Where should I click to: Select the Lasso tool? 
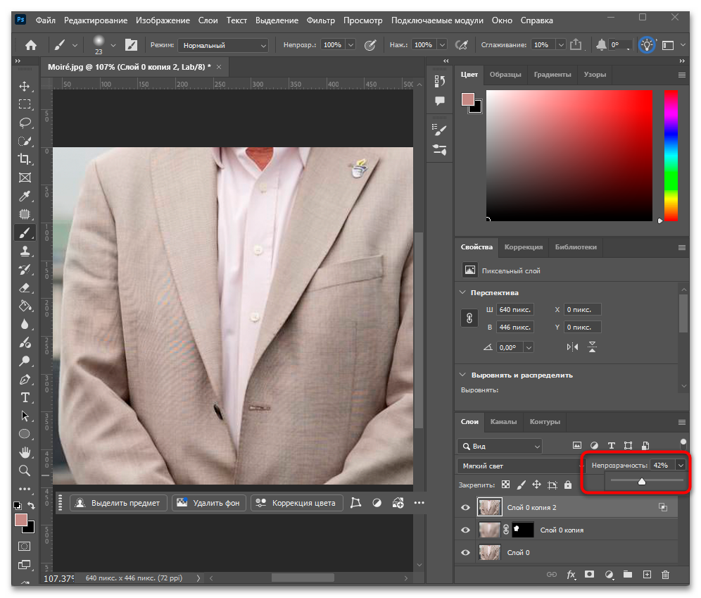[x=25, y=123]
